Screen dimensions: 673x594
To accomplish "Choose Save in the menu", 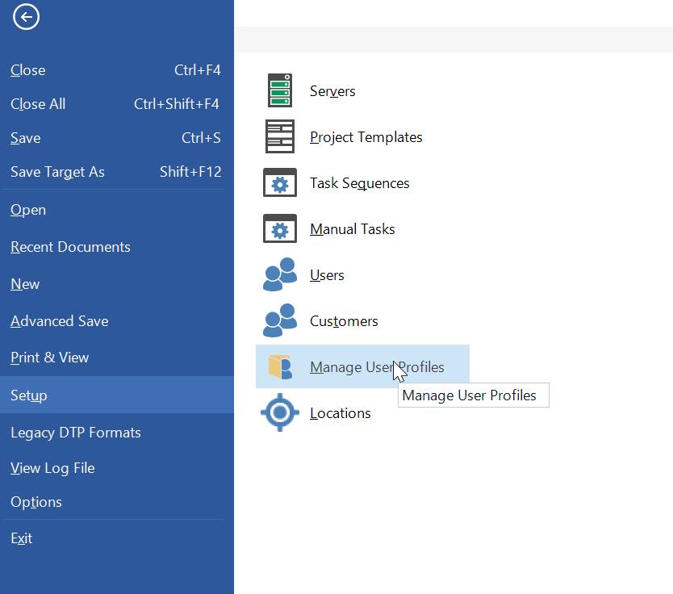I will (x=117, y=138).
